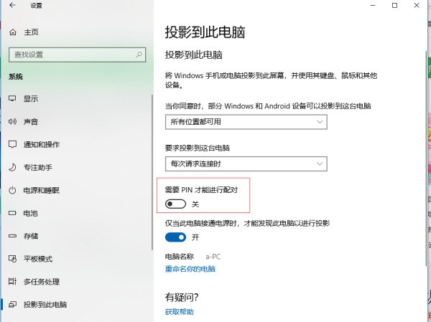The width and height of the screenshot is (431, 322).
Task: Click the 查找设置 search field
Action: (77, 55)
